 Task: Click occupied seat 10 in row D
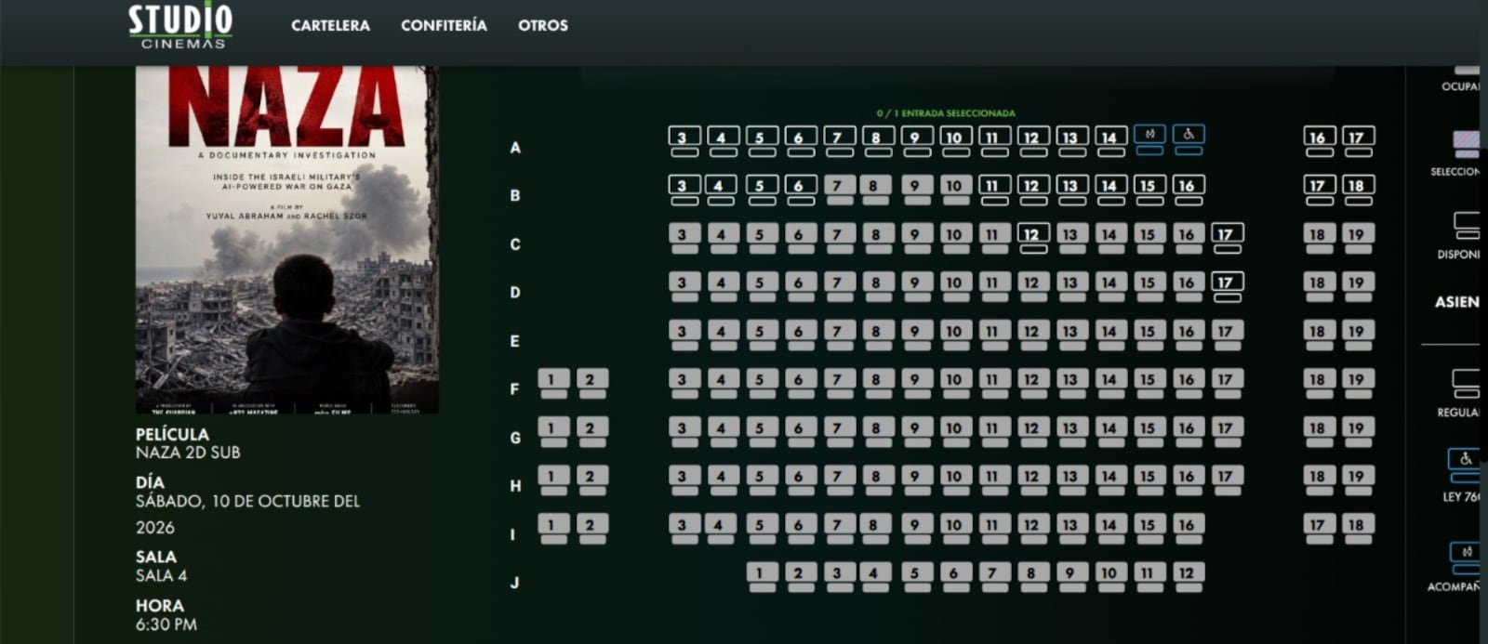click(955, 286)
